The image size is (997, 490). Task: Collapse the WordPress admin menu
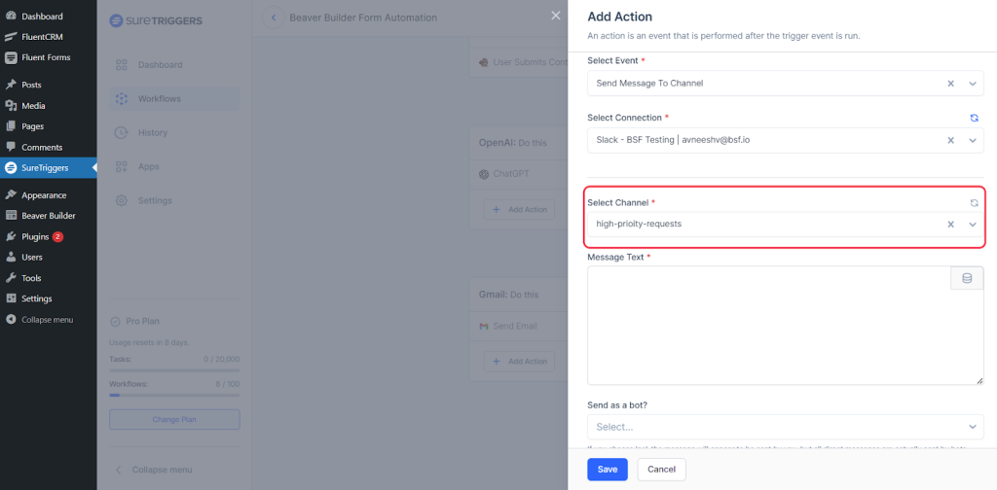click(x=47, y=320)
